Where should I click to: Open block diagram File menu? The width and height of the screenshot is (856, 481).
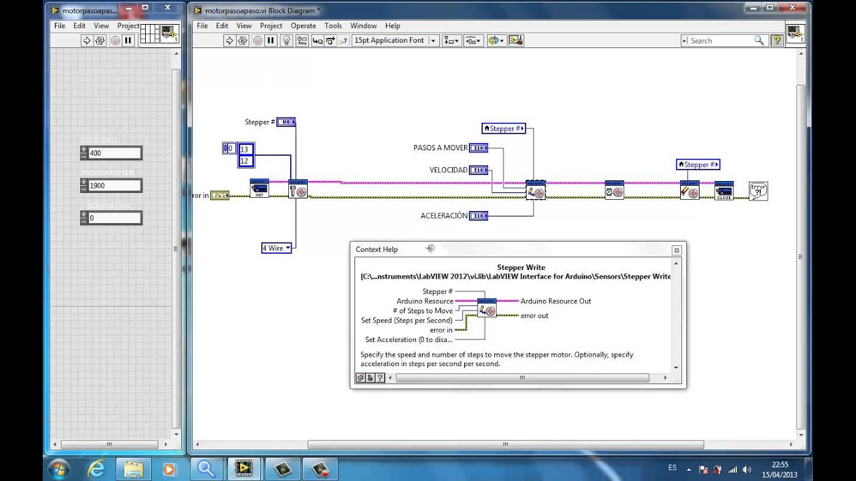pos(202,26)
